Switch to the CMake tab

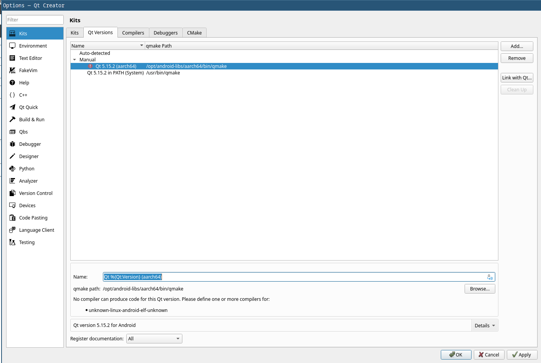point(194,33)
